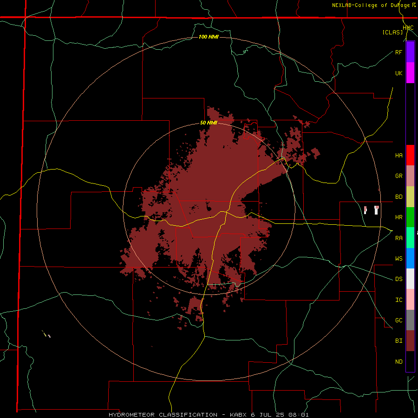The height and width of the screenshot is (418, 418).
Task: Click the 50 NMI range ring label
Action: tap(209, 123)
